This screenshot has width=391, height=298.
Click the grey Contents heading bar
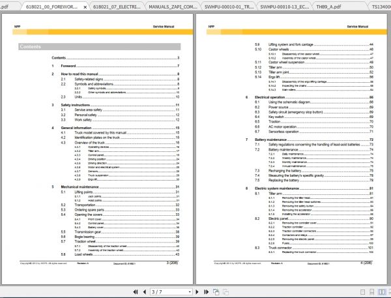(100, 47)
